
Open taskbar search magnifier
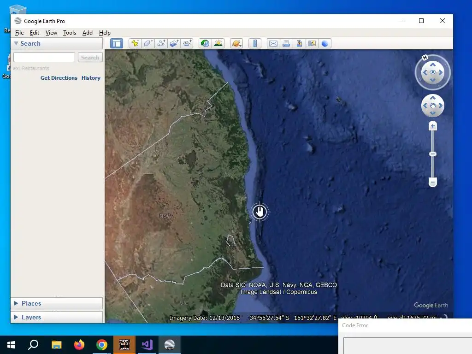pos(33,345)
